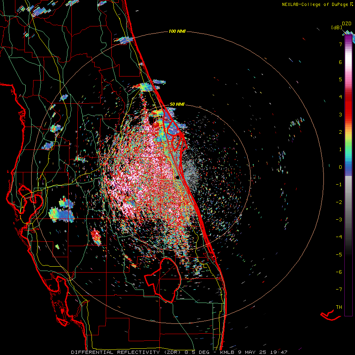Image resolution: width=355 pixels, height=355 pixels.
Task: Click the -4 dB tick label
Action: click(339, 237)
